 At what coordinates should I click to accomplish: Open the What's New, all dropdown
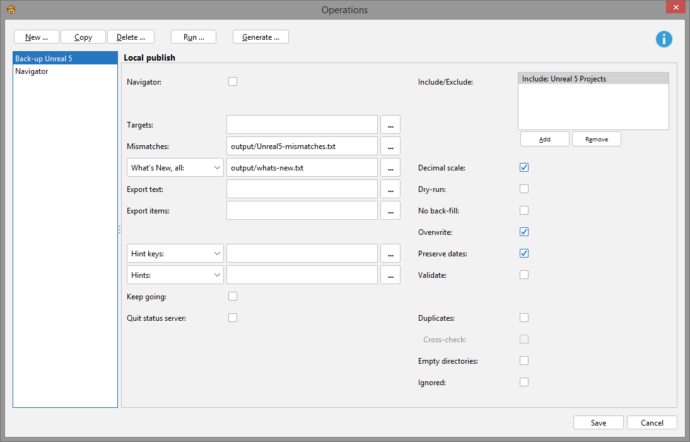175,168
